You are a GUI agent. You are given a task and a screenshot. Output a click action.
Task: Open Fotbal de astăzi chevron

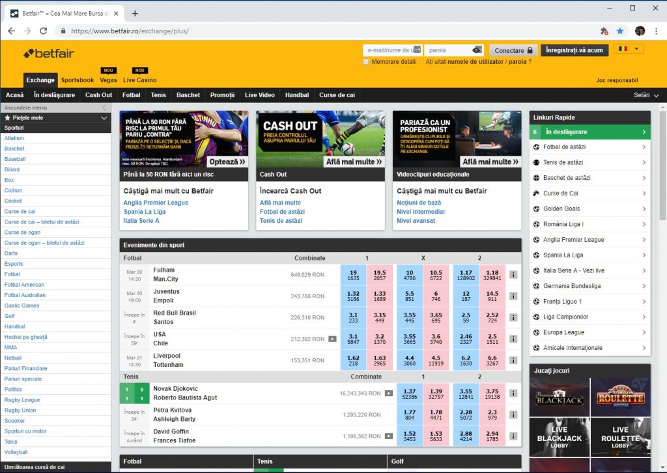(x=644, y=147)
